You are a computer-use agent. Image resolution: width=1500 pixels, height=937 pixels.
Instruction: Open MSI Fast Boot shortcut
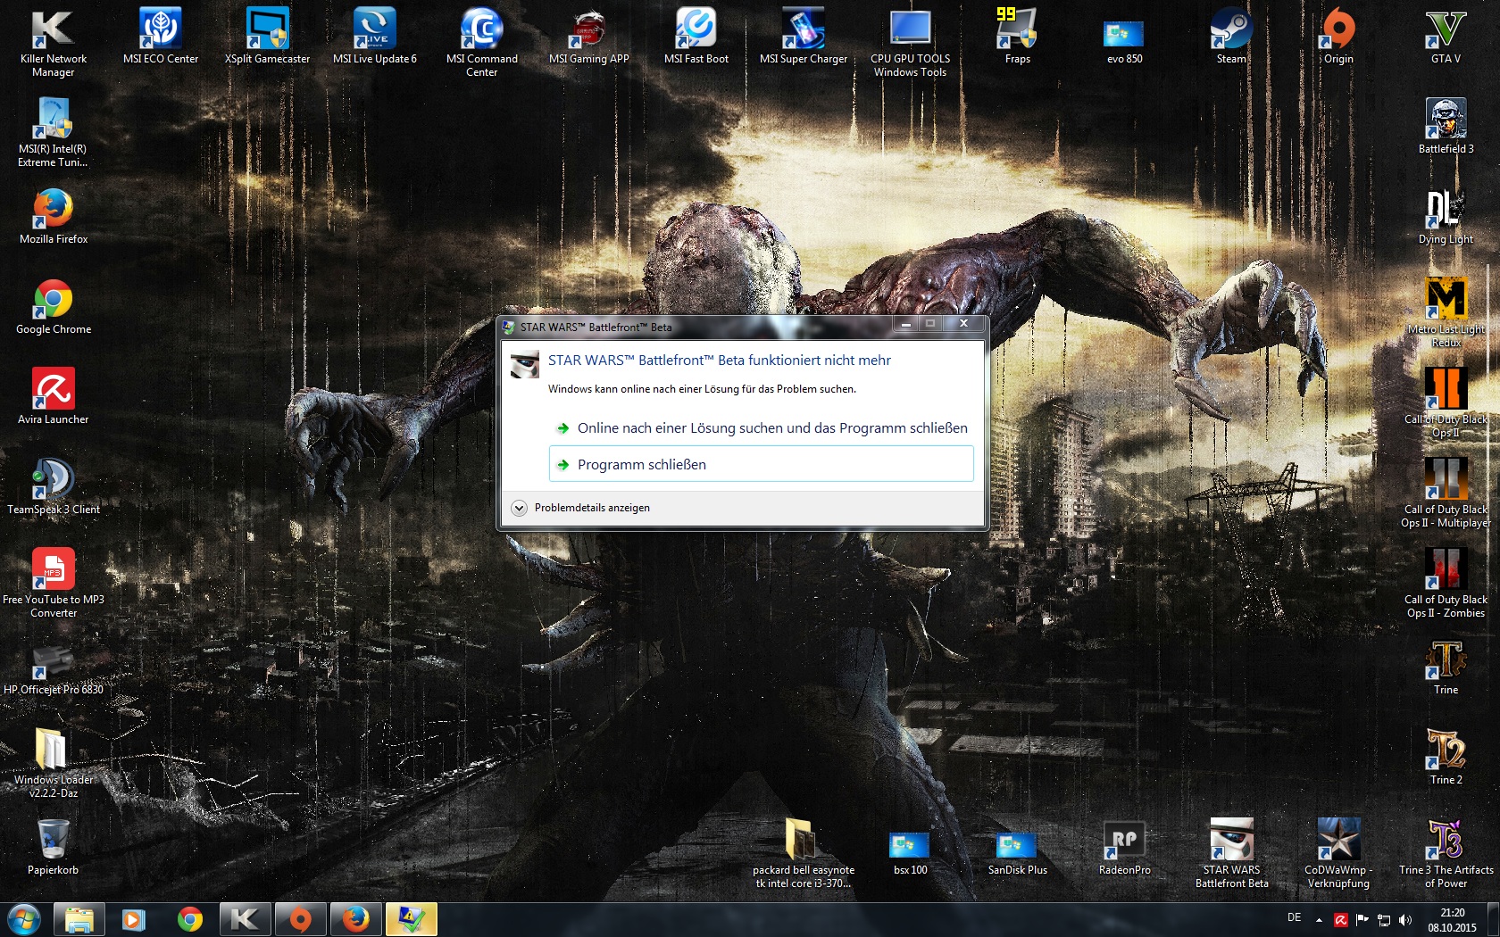click(696, 36)
